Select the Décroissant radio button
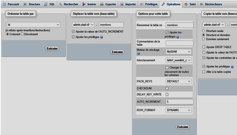The image size is (237, 135). 22,34
